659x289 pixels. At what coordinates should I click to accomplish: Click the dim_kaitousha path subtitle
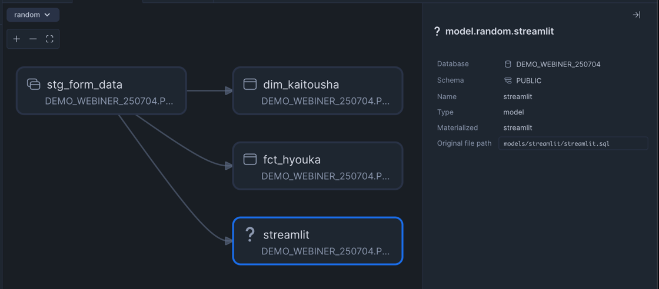325,101
